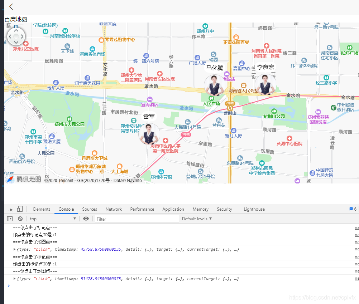Click 河南省军区医院 hospital icon
Viewport: 359px width, 304px height.
click(160, 74)
